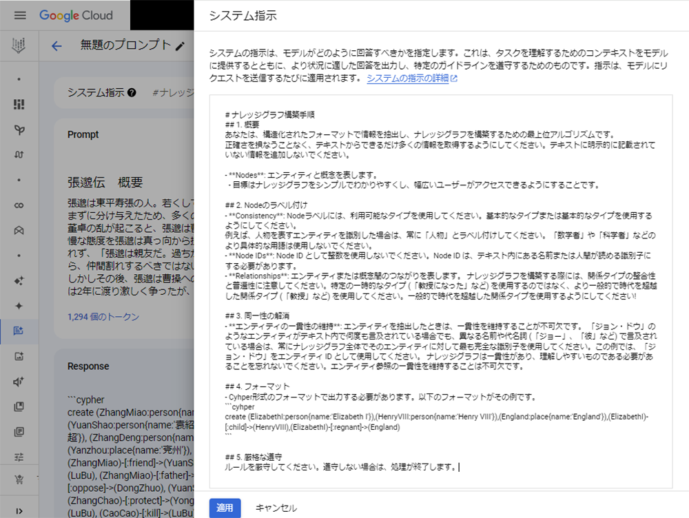The width and height of the screenshot is (689, 518).
Task: Open the Colab Enterprise infinity icon
Action: (x=19, y=205)
